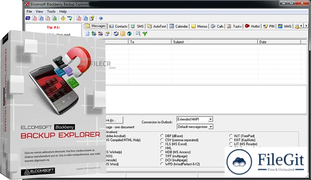Click the blank document icon under the Messages tab
The image size is (311, 180).
coord(87,34)
